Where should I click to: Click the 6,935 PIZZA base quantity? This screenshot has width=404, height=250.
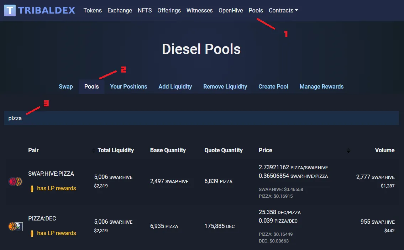(x=164, y=226)
